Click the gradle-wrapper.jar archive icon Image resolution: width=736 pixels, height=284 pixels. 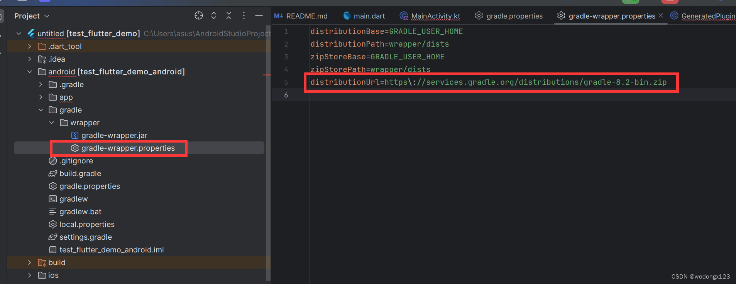point(75,135)
